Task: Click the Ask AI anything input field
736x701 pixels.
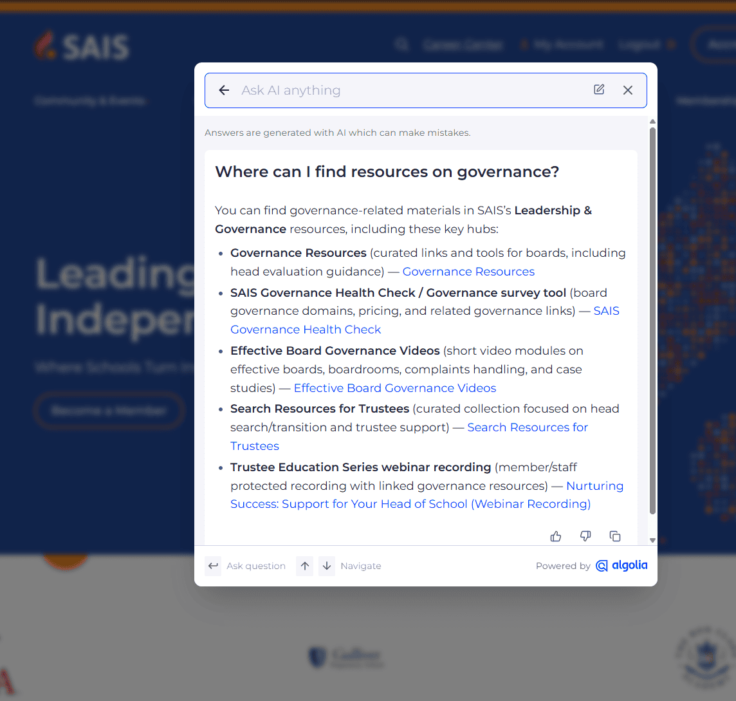Action: [x=413, y=90]
